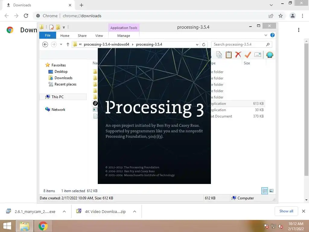Viewport: 309px width, 232px height.
Task: Click the New folder quick access icon
Action: [58, 27]
